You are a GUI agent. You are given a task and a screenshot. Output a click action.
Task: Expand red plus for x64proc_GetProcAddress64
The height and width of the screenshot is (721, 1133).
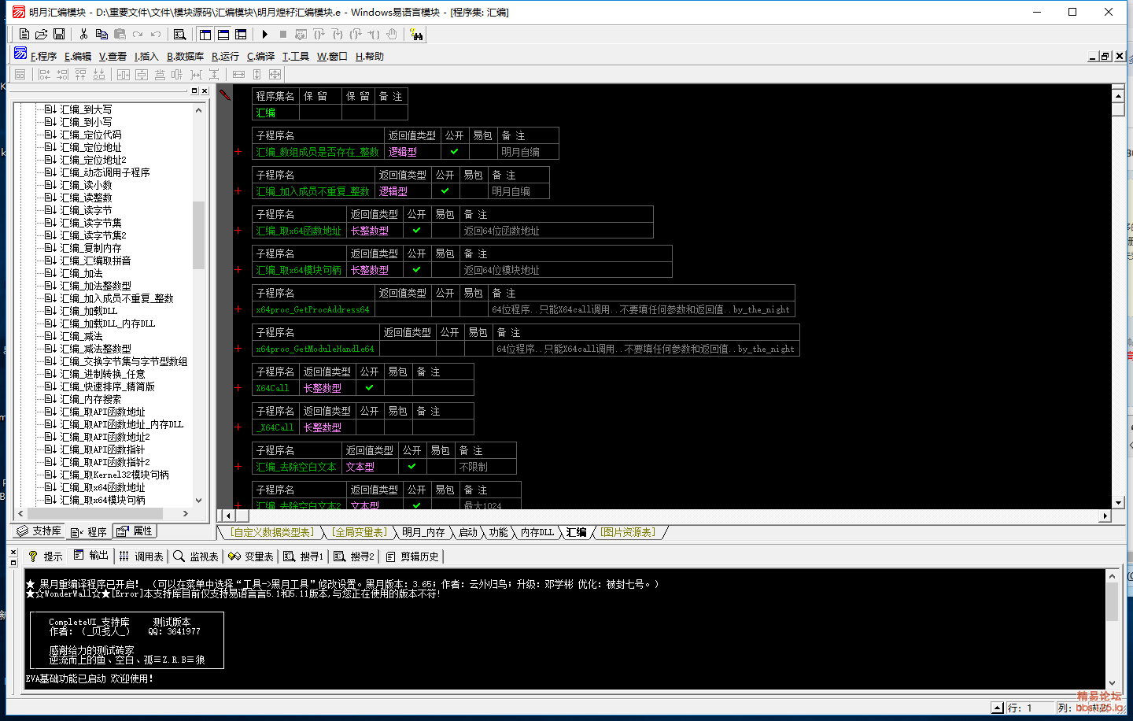point(238,309)
